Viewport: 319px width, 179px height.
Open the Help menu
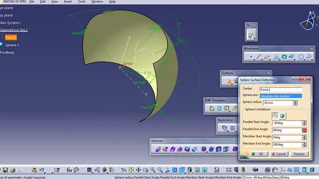point(112,1)
